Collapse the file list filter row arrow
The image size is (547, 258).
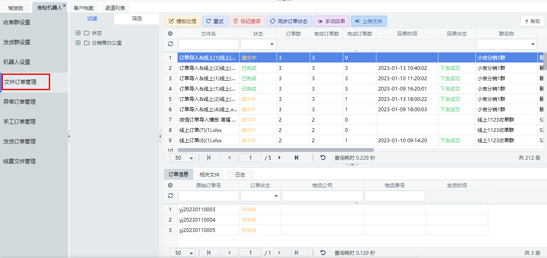pos(357,51)
